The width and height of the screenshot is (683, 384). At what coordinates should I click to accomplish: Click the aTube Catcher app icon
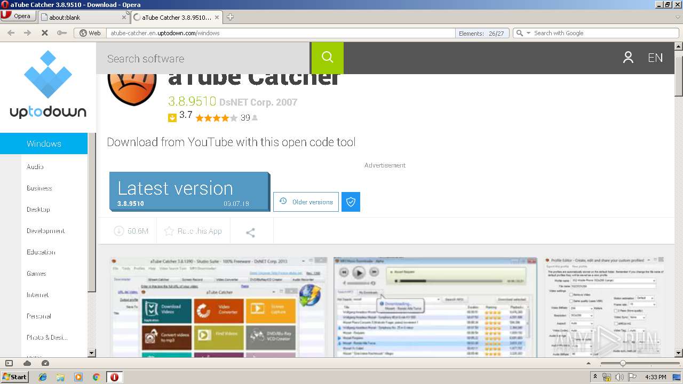click(x=132, y=90)
